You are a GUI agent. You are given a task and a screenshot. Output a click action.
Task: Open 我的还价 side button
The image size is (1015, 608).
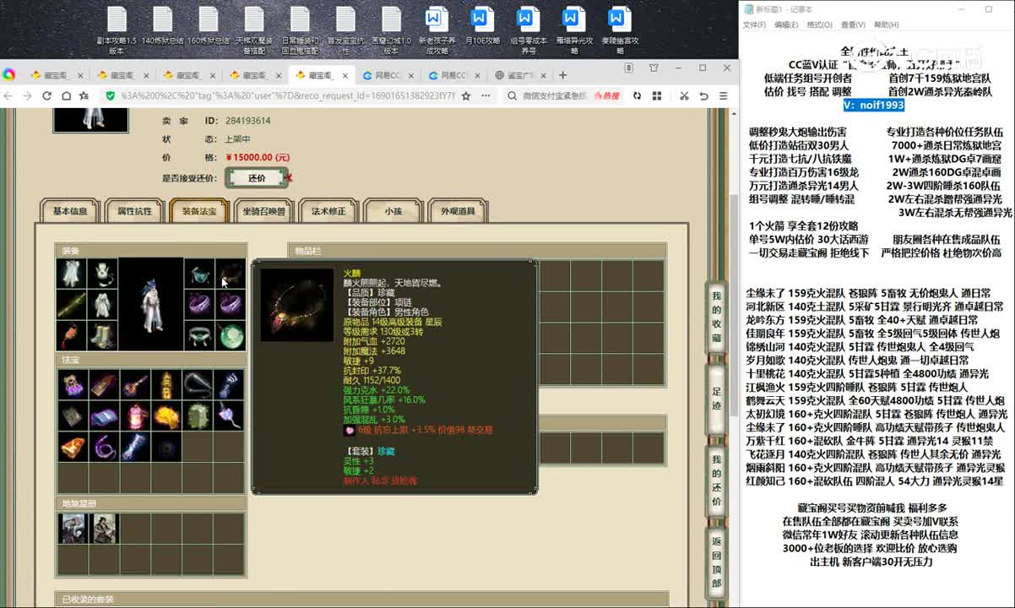tap(716, 480)
